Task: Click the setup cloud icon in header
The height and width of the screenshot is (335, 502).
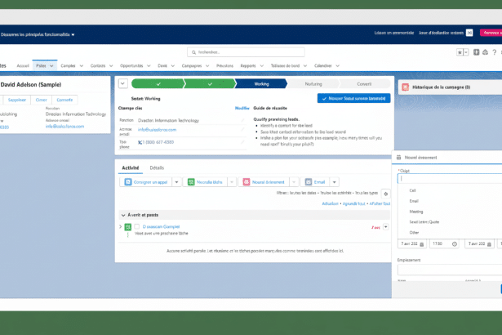Action: click(x=486, y=52)
